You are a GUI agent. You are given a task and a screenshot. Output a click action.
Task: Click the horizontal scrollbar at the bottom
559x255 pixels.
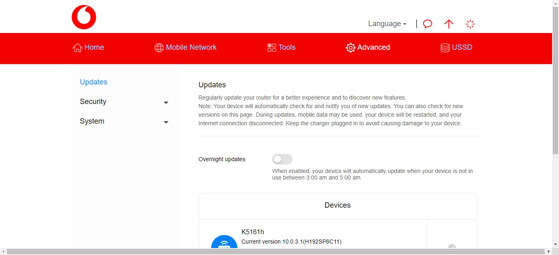pyautogui.click(x=275, y=252)
